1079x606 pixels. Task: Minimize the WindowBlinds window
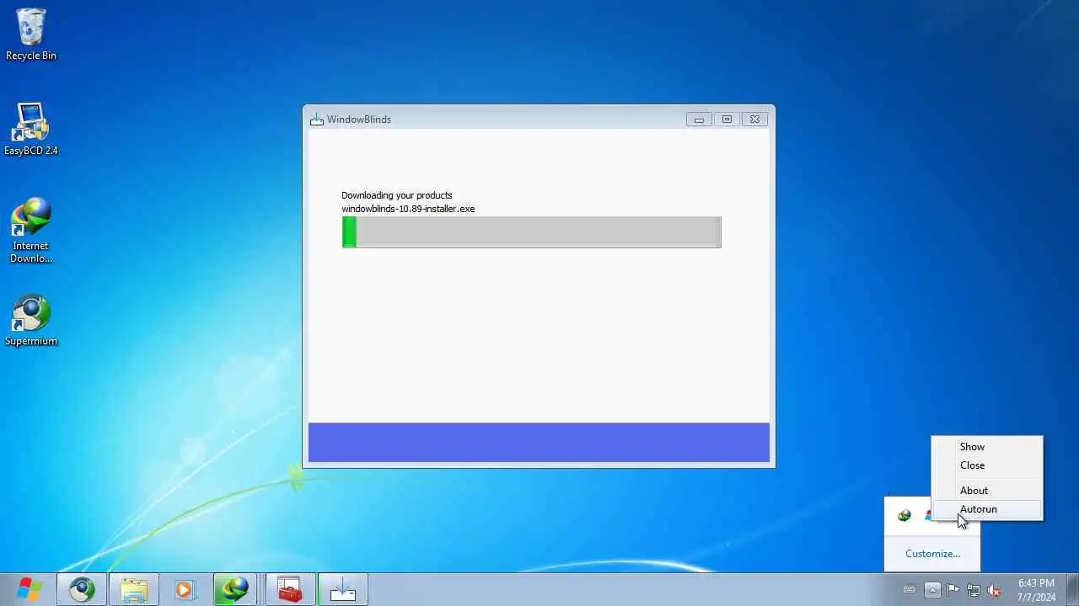point(699,120)
